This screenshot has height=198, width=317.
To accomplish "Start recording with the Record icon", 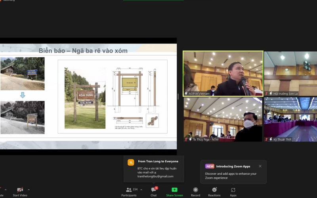I will coord(195,190).
